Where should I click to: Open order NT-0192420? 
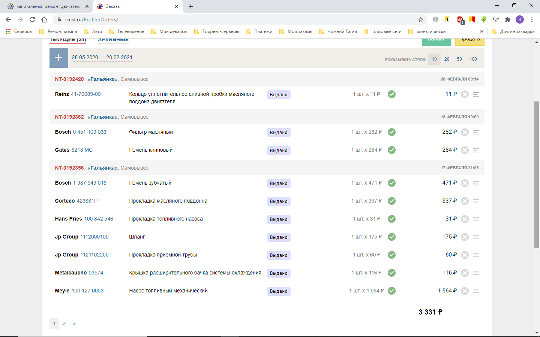click(x=69, y=79)
